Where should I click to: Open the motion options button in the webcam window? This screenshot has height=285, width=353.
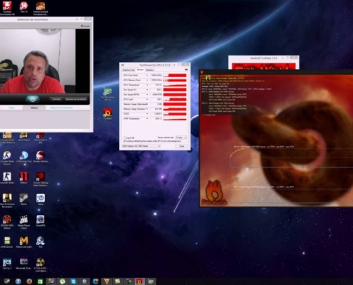[76, 99]
